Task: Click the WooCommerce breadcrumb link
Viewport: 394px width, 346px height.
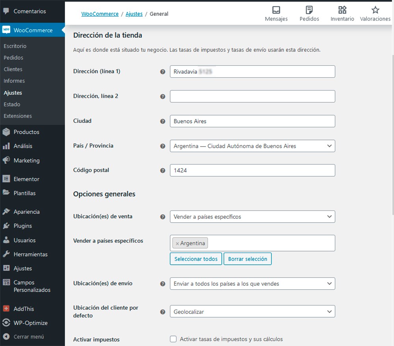Action: (100, 14)
